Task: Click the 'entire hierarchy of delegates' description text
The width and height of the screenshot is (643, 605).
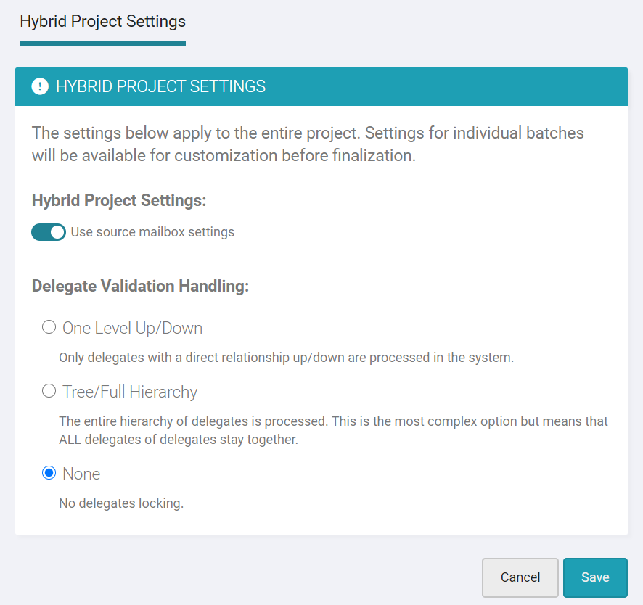Action: [x=333, y=430]
